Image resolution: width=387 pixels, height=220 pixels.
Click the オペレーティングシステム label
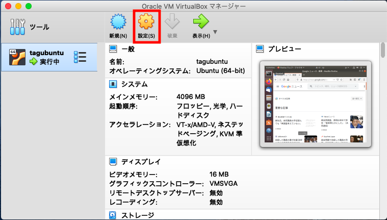150,71
